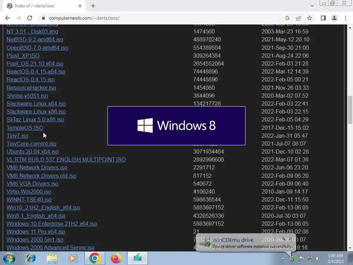
Task: Open the Google search icon in address bar
Action: (x=287, y=18)
